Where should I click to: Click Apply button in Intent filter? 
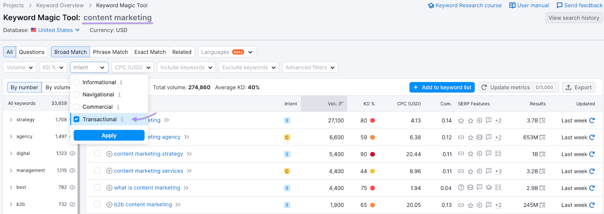(x=109, y=135)
